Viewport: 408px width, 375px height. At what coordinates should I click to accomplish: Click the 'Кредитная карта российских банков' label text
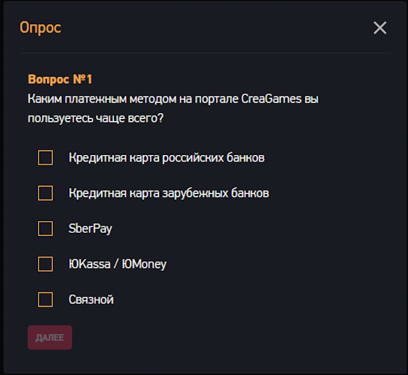tap(166, 158)
